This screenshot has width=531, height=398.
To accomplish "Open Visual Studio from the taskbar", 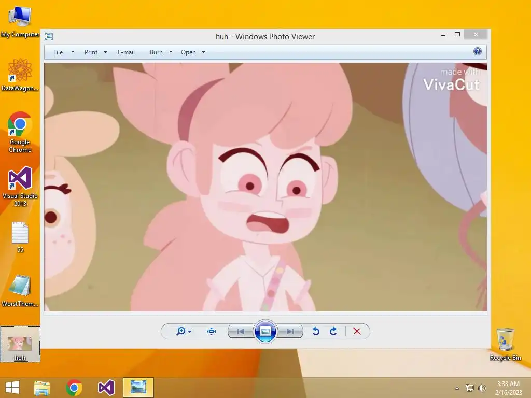I will point(106,388).
